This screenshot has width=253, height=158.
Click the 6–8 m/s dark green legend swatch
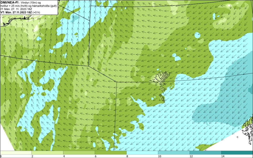pyautogui.click(x=111, y=153)
